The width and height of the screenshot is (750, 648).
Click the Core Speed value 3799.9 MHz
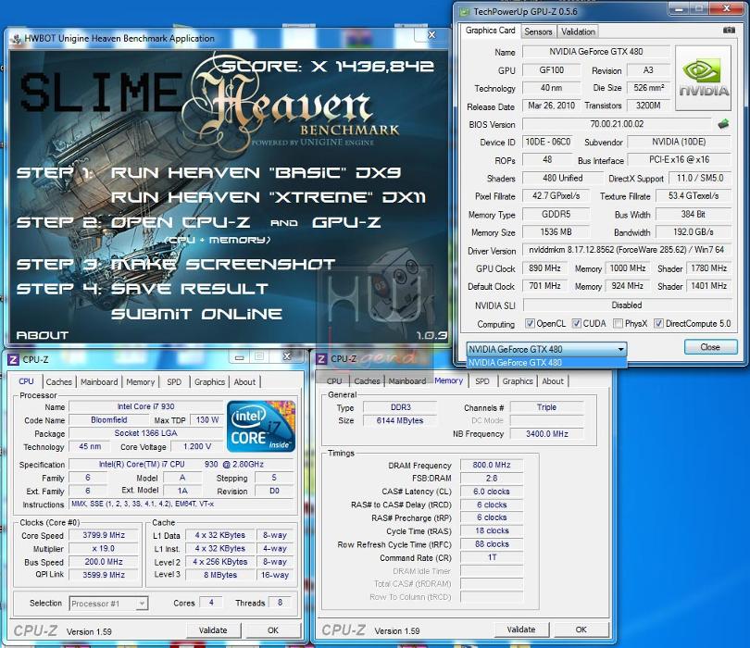pyautogui.click(x=104, y=535)
